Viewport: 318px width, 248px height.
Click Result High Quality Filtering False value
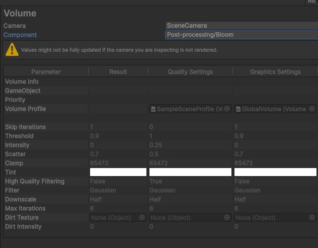(98, 181)
